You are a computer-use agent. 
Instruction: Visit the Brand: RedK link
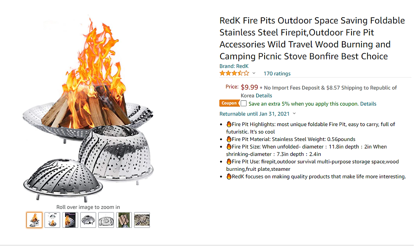click(234, 66)
